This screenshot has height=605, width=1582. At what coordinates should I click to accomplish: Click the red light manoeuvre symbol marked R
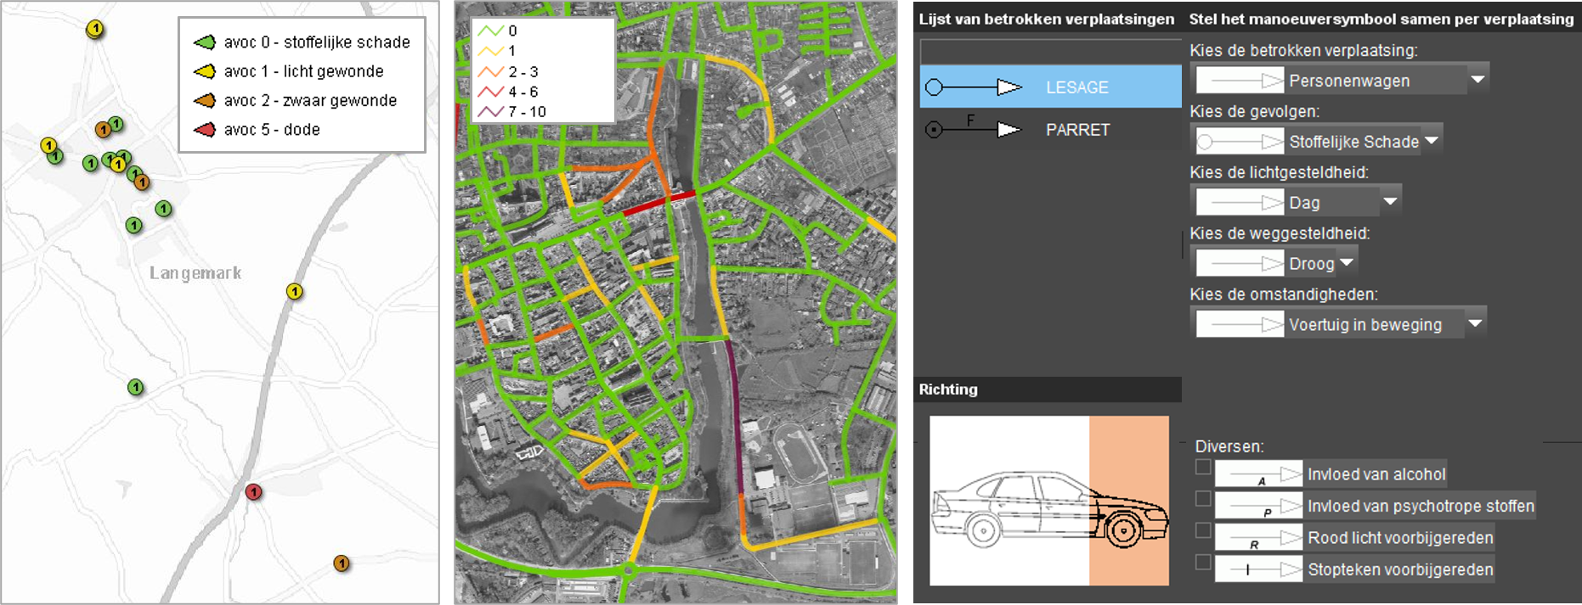(x=1258, y=537)
